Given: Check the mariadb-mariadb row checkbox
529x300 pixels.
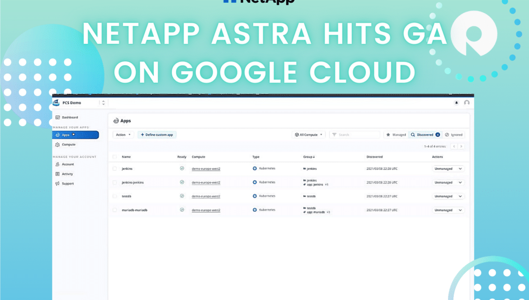Looking at the screenshot, I should coord(115,210).
